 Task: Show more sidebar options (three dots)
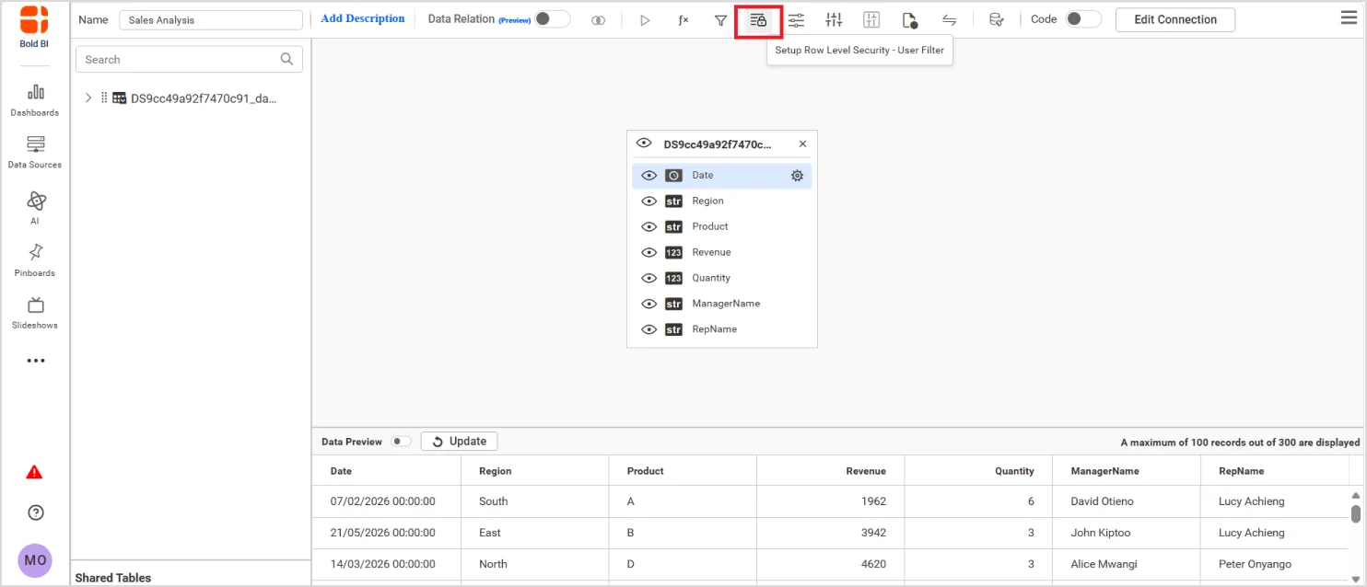(35, 361)
